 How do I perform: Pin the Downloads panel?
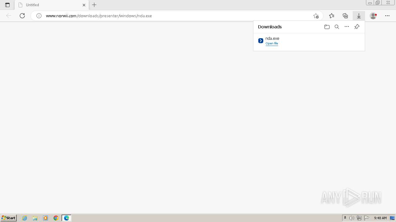[x=357, y=27]
